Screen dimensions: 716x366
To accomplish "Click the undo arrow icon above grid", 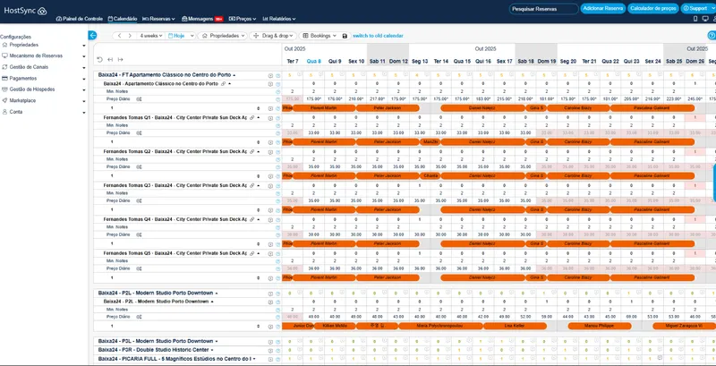I will coord(99,60).
